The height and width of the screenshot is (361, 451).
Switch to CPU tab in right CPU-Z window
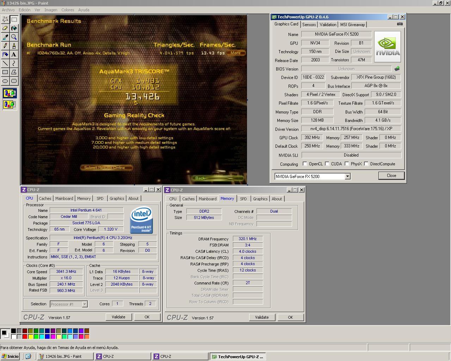(x=173, y=199)
